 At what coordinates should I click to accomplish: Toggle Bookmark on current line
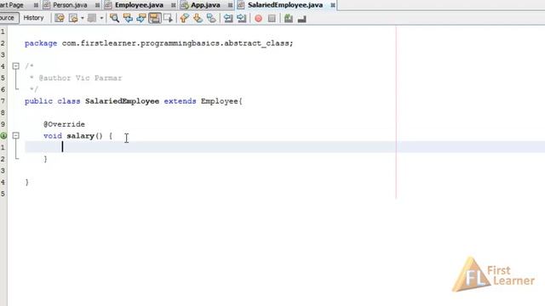coord(211,18)
